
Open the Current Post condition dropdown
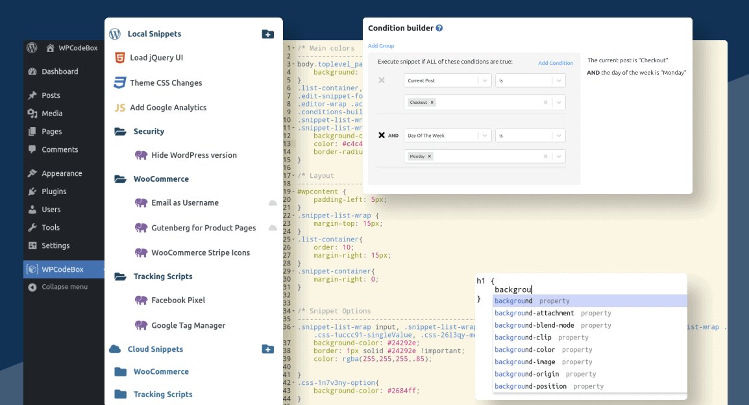pos(447,80)
